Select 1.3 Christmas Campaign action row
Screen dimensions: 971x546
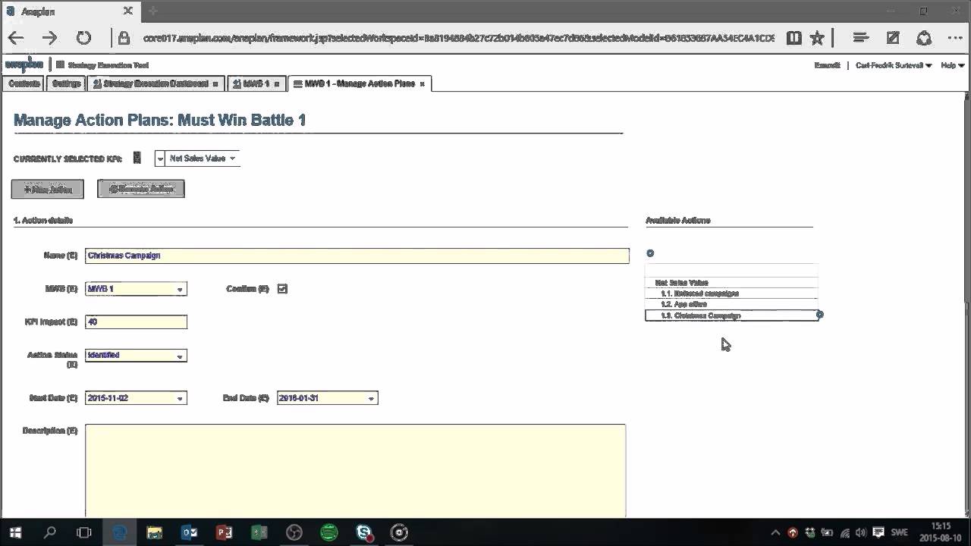point(731,315)
